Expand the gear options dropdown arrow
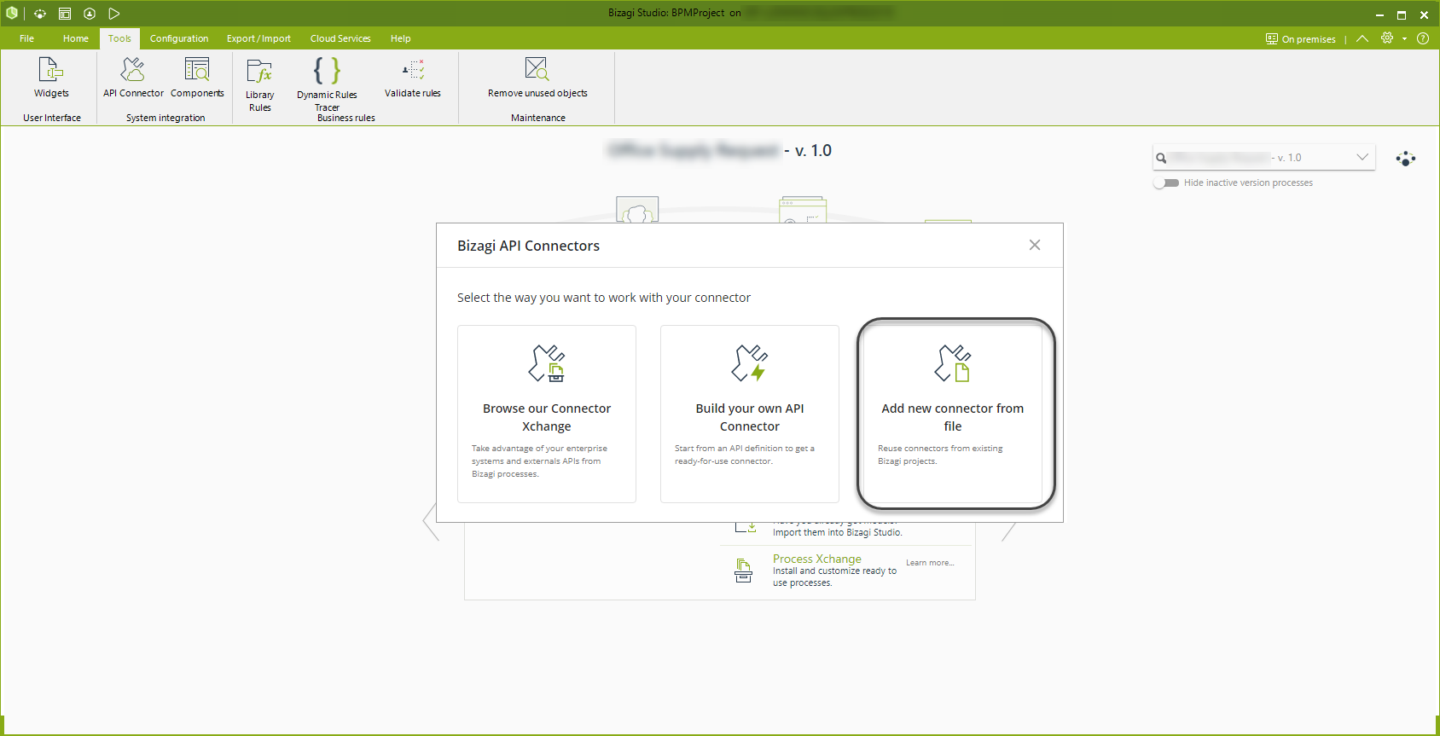The image size is (1440, 736). pyautogui.click(x=1404, y=38)
